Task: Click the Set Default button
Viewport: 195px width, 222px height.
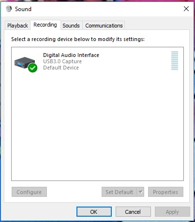Action: coord(120,192)
